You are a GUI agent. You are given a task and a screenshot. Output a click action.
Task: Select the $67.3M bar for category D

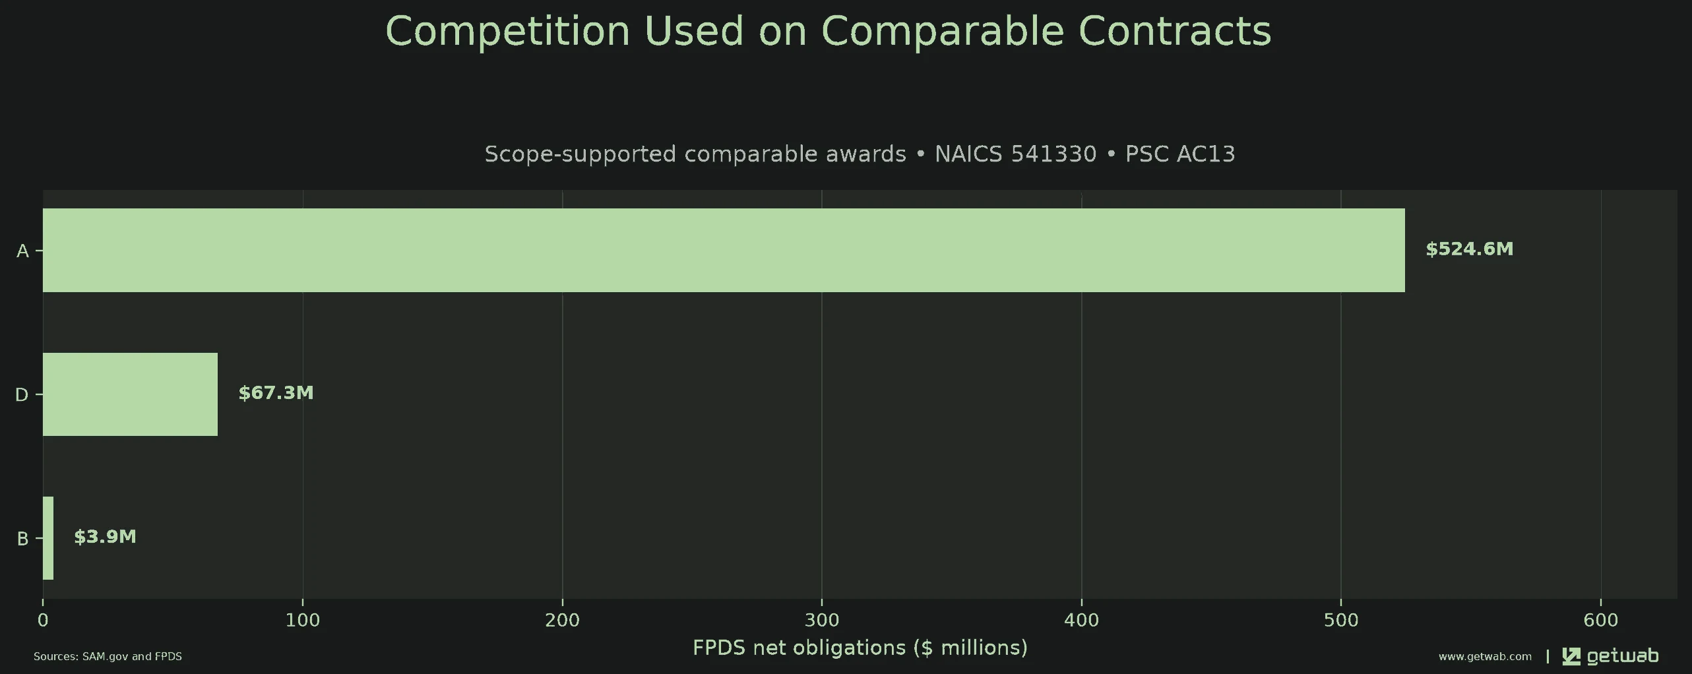[x=130, y=394]
